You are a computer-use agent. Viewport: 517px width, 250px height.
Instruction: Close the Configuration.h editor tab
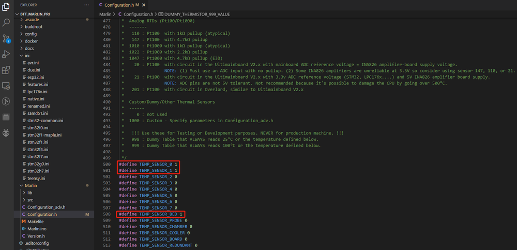(x=144, y=5)
